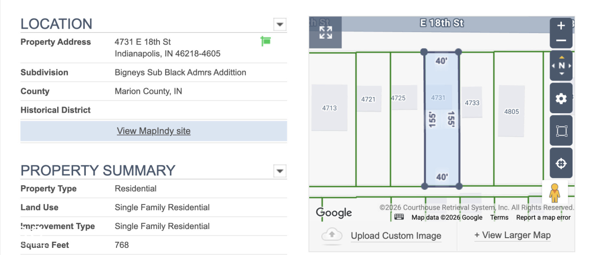Viewport: 595px width, 255px height.
Task: Open the View Larger Map link
Action: click(x=512, y=235)
